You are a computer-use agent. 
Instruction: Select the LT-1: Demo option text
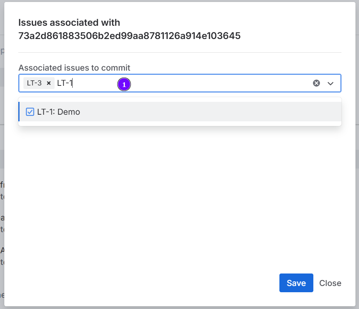(59, 112)
